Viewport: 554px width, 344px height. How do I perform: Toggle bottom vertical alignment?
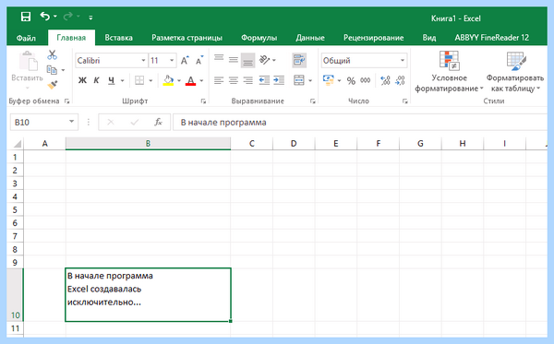coord(248,60)
